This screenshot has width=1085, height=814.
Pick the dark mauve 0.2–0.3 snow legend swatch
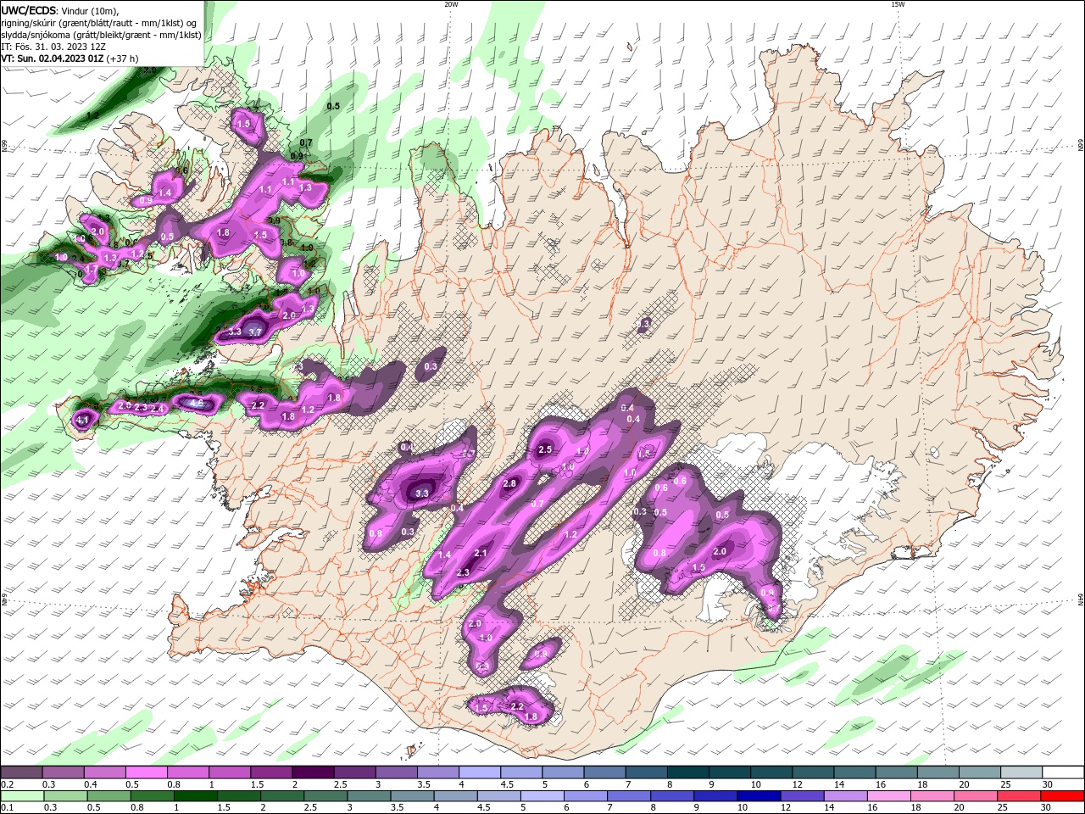(22, 772)
